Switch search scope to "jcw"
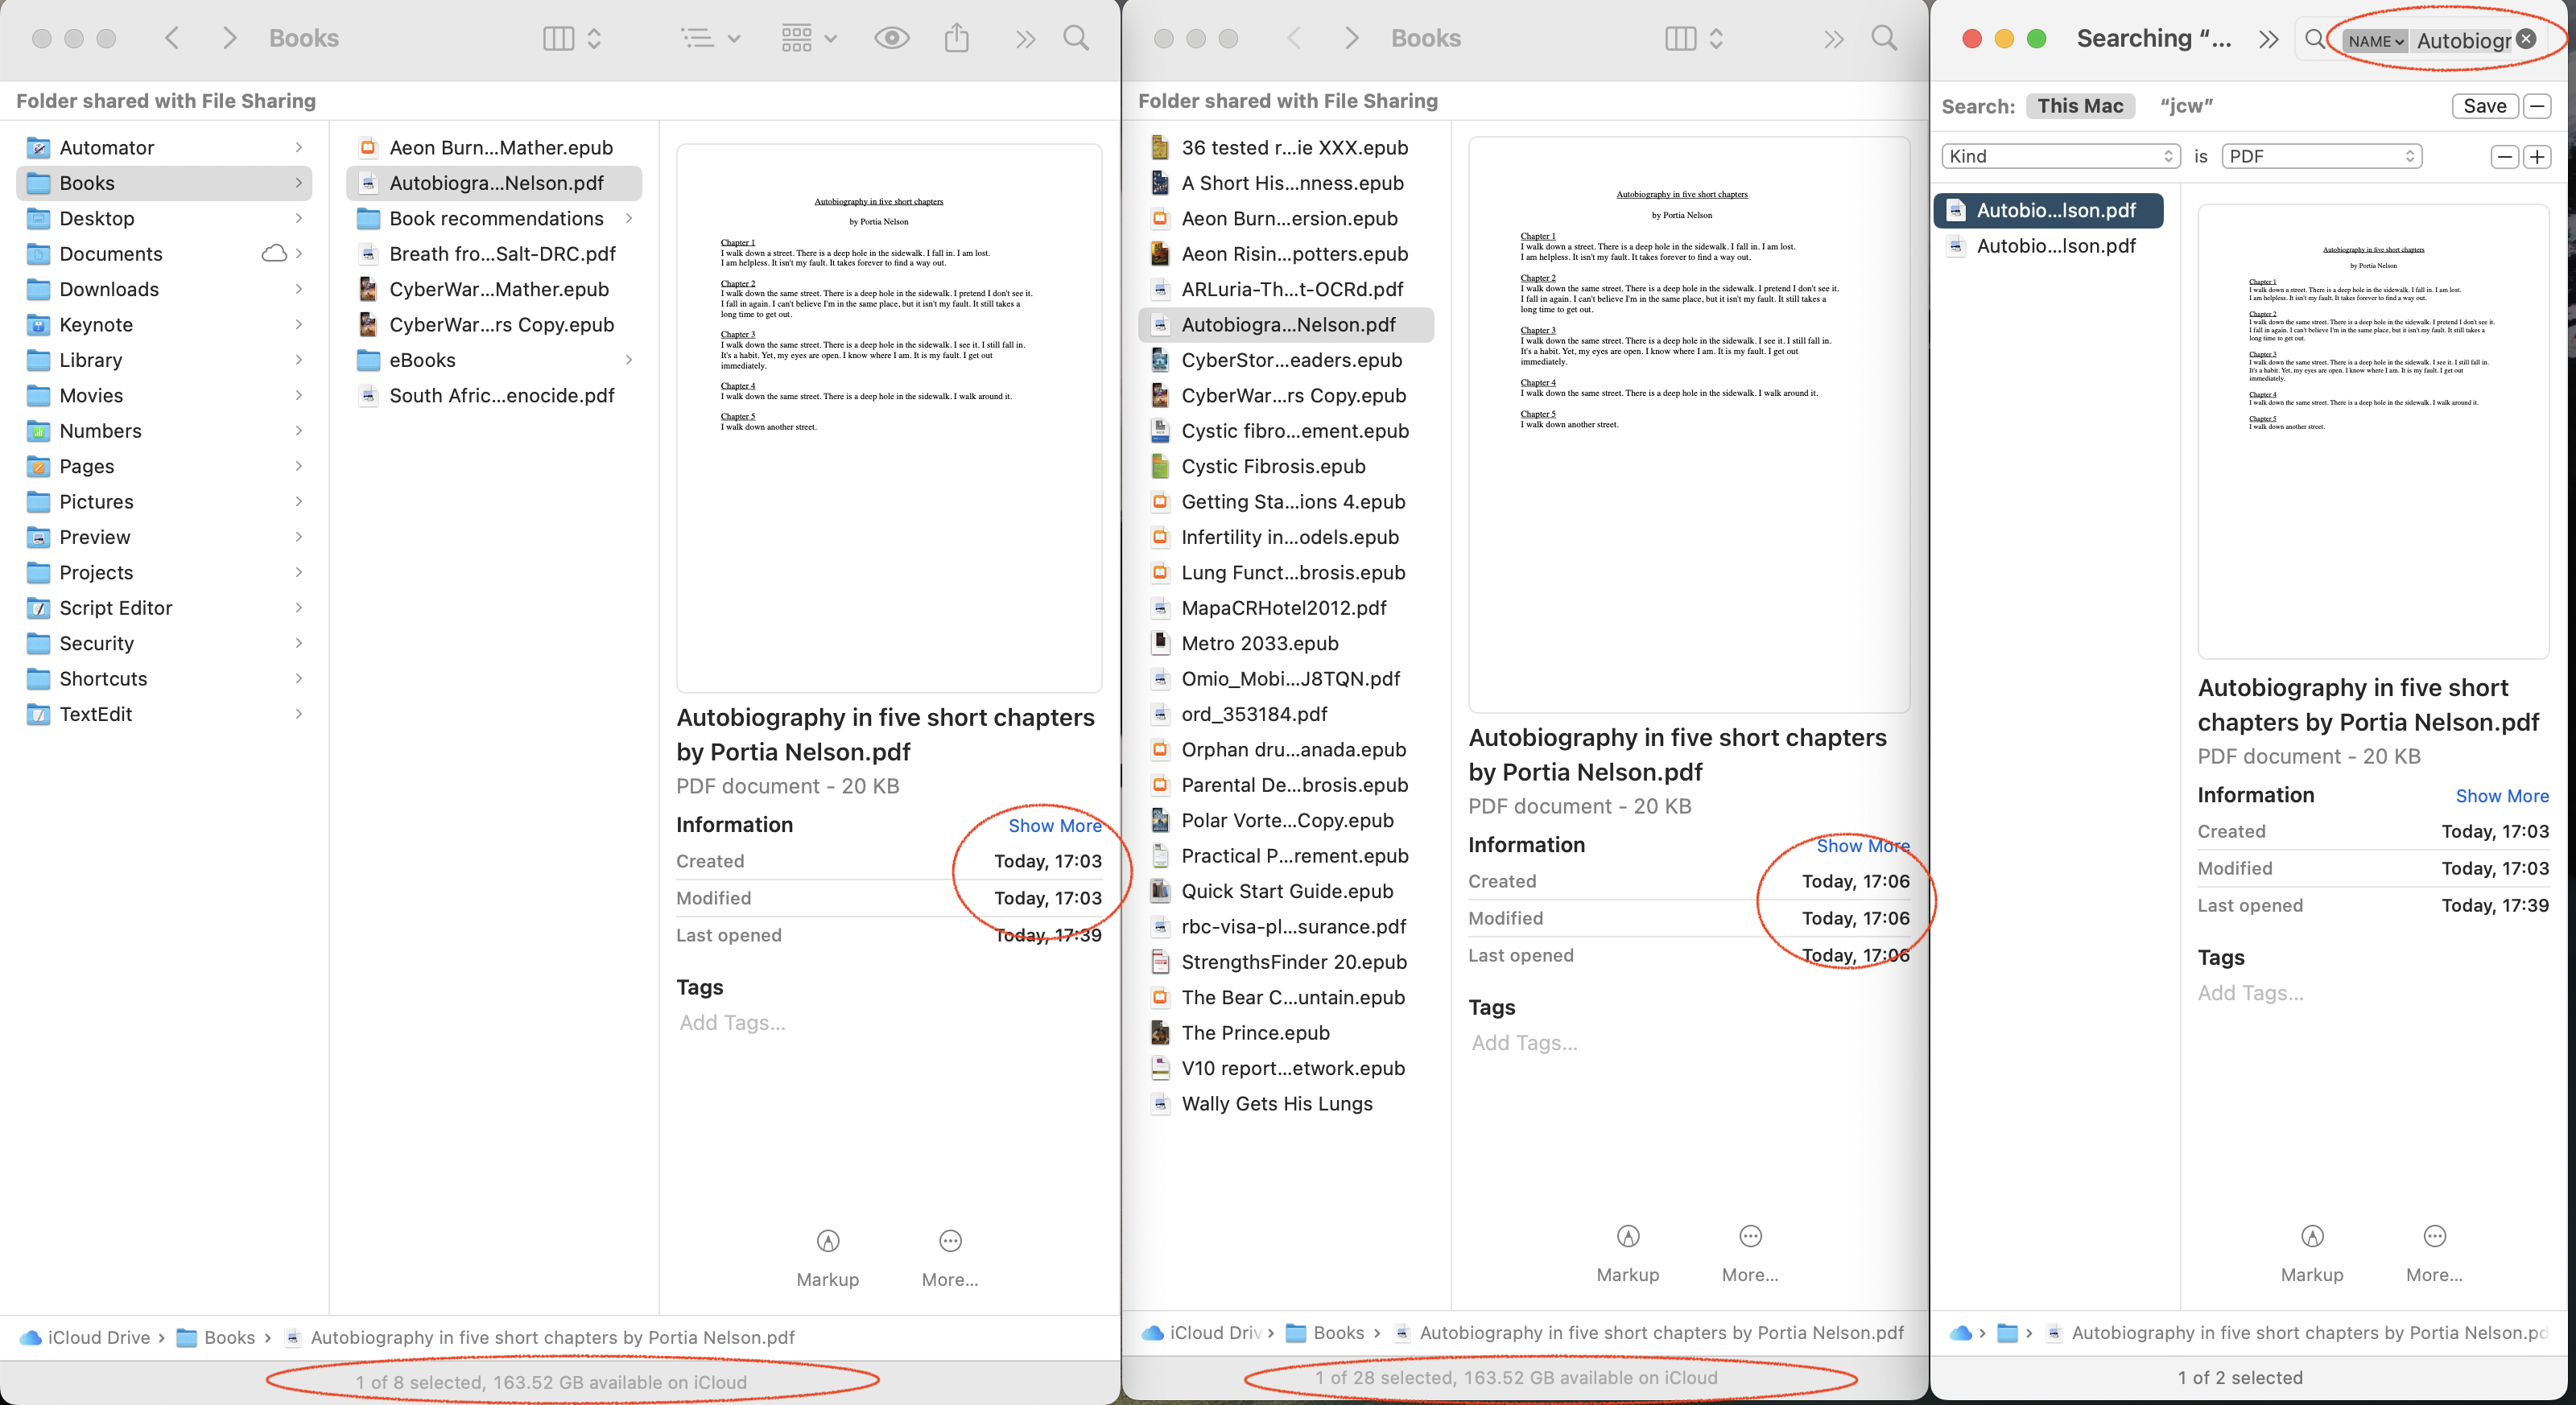The width and height of the screenshot is (2576, 1405). (x=2186, y=106)
